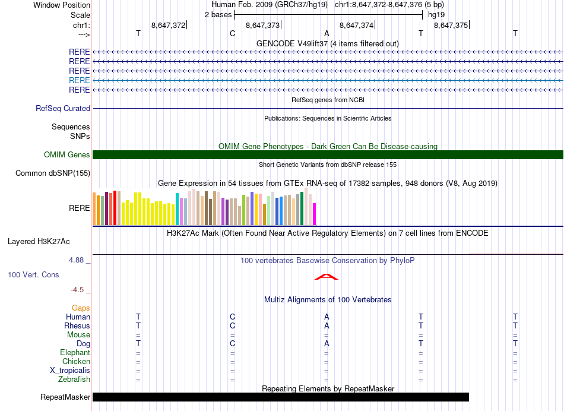
Task: Click the dark green OMIM gene bar
Action: (328, 155)
